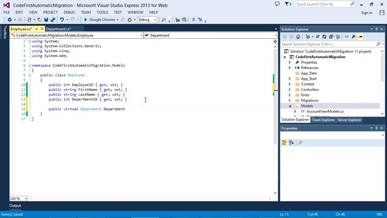Screen dimensions: 387x218
Task: Switch to the Department.cs tab
Action: point(59,29)
